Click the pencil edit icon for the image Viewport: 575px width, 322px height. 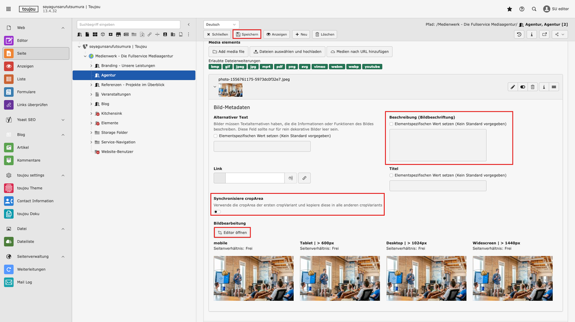click(513, 87)
